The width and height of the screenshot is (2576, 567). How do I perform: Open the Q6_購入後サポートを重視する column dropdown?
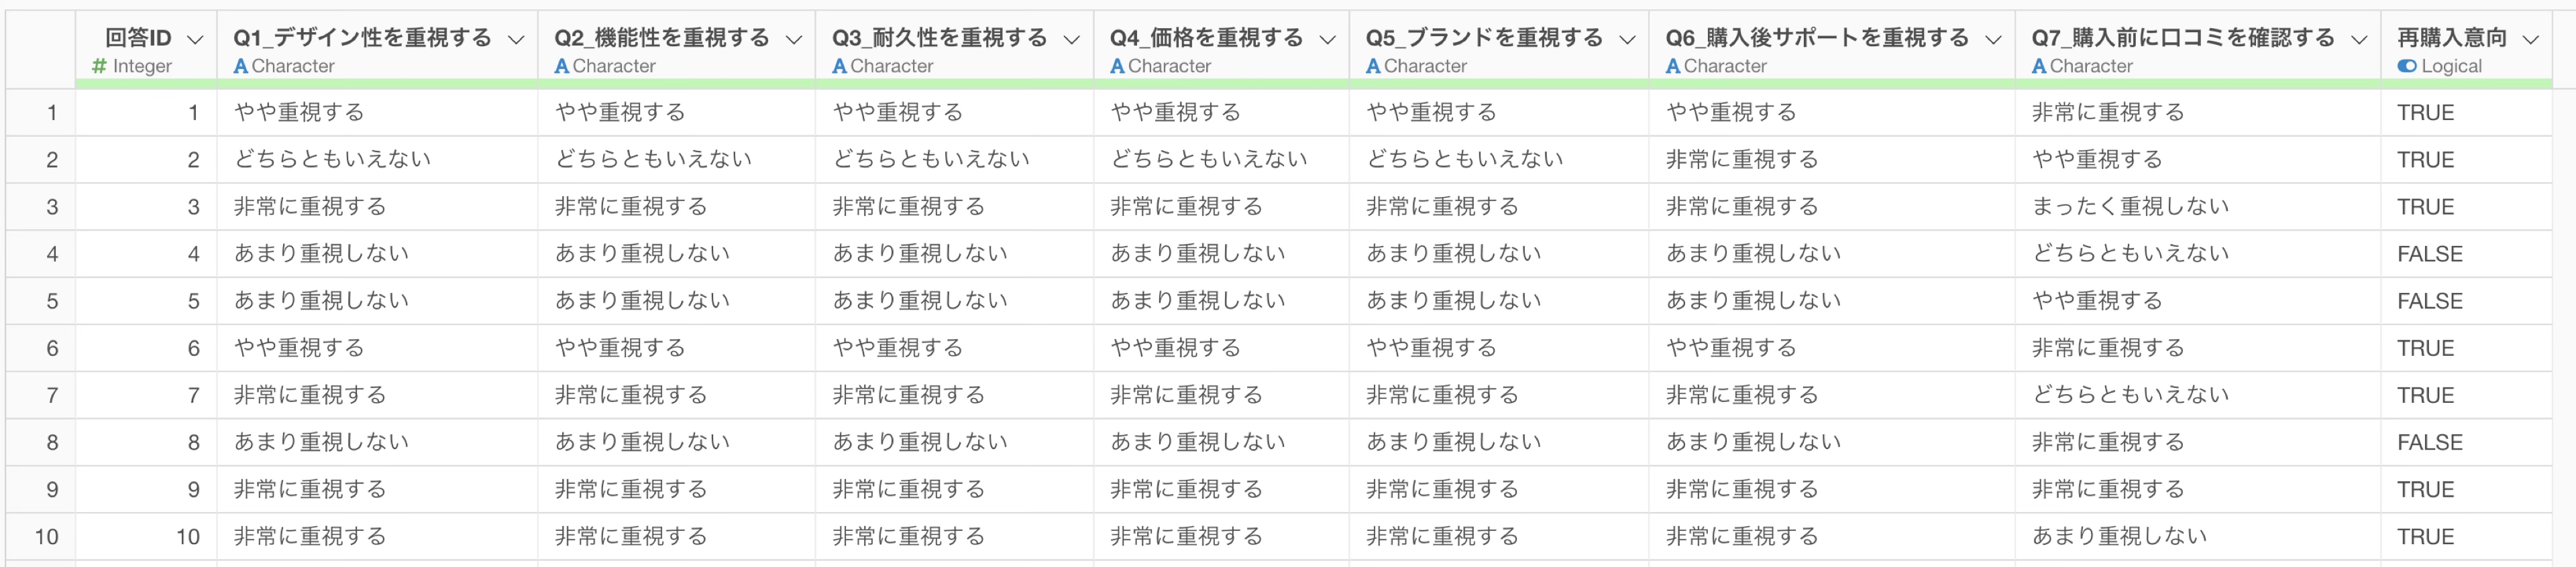tap(1994, 39)
